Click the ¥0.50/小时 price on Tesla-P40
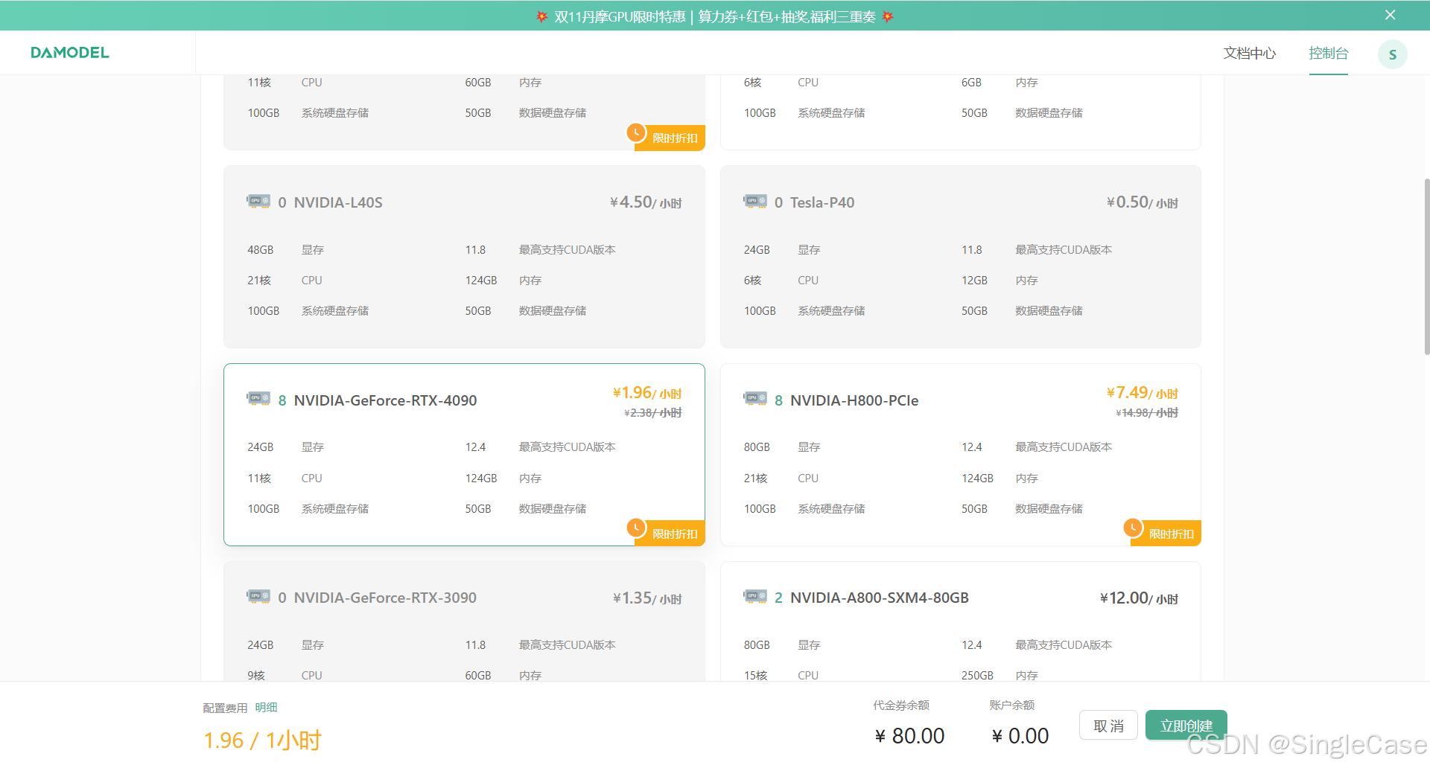 (1142, 202)
